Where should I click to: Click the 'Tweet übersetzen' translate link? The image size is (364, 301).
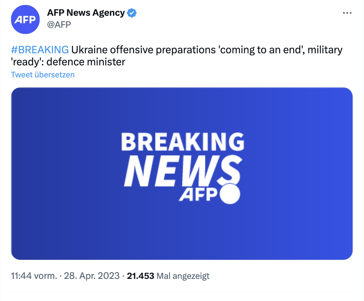pyautogui.click(x=43, y=74)
